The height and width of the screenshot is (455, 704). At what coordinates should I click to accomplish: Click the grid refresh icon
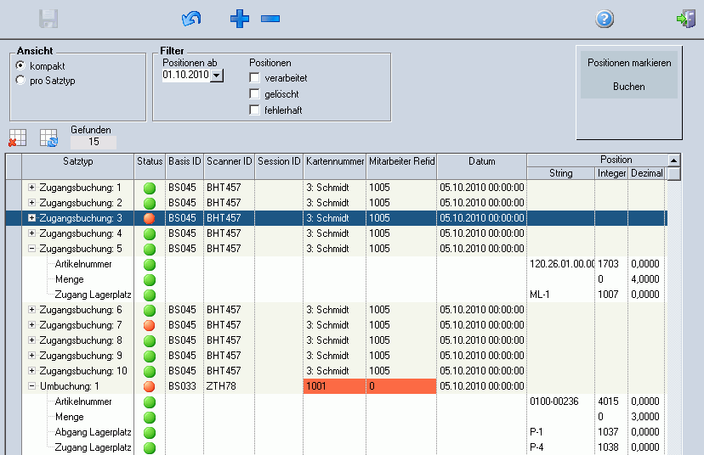[x=48, y=138]
